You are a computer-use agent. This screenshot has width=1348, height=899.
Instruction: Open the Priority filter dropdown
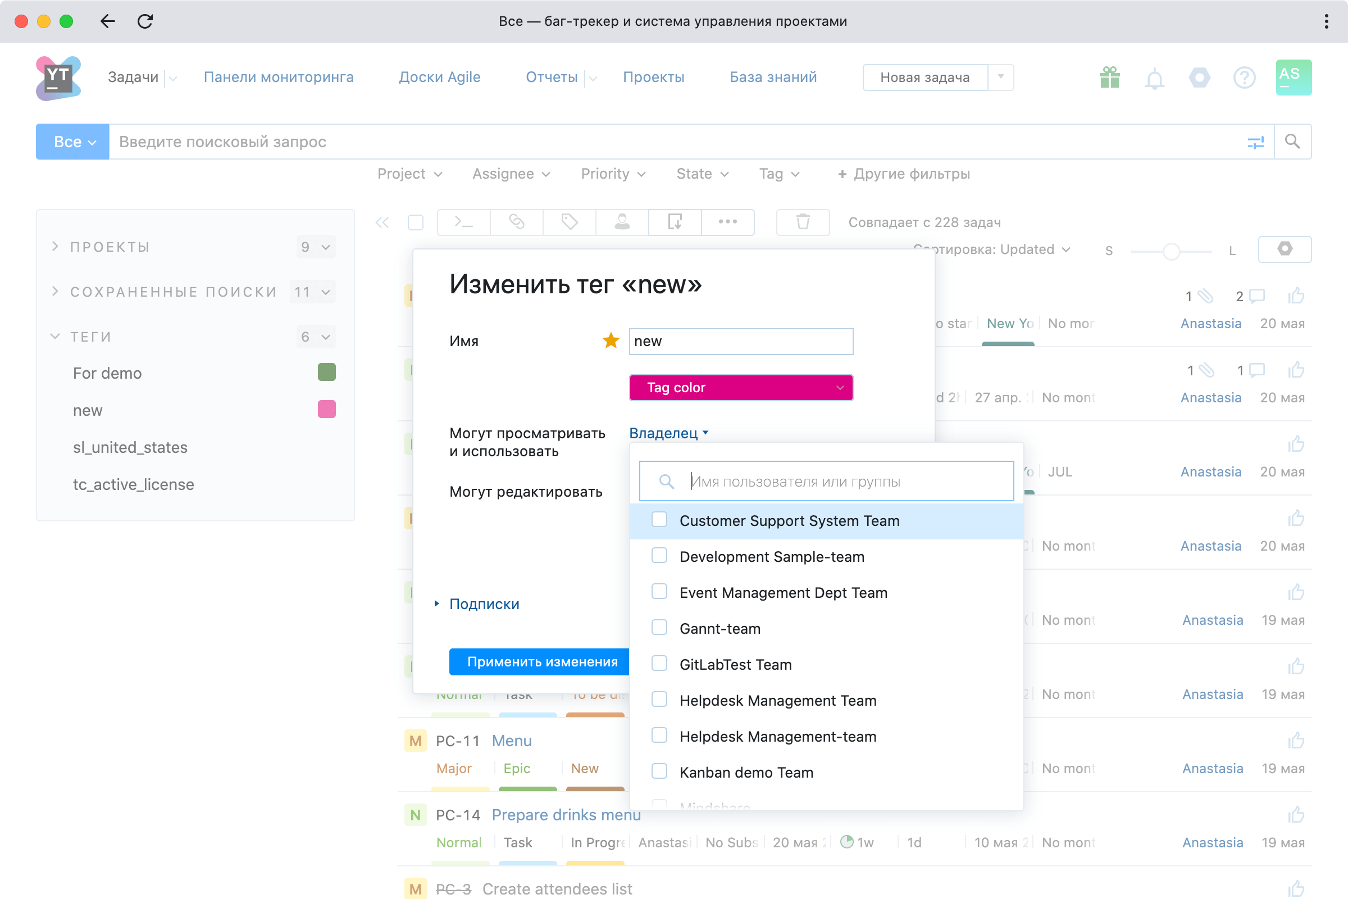[613, 174]
